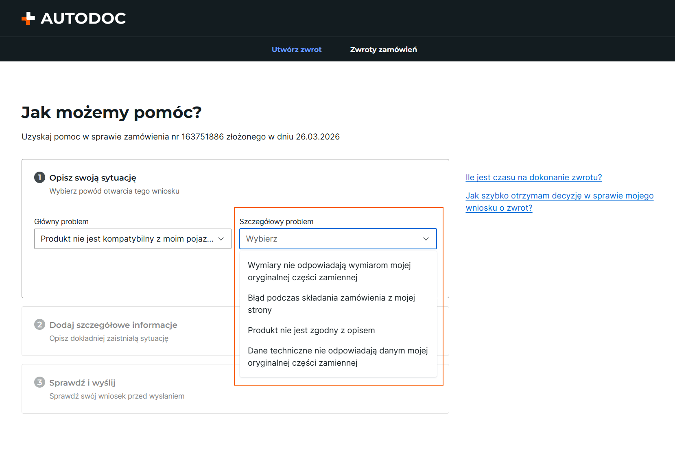Open the Utwórz zwrot tab
Image resolution: width=675 pixels, height=471 pixels.
(297, 50)
